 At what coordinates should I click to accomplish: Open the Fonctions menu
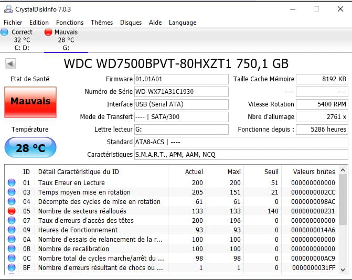point(70,23)
